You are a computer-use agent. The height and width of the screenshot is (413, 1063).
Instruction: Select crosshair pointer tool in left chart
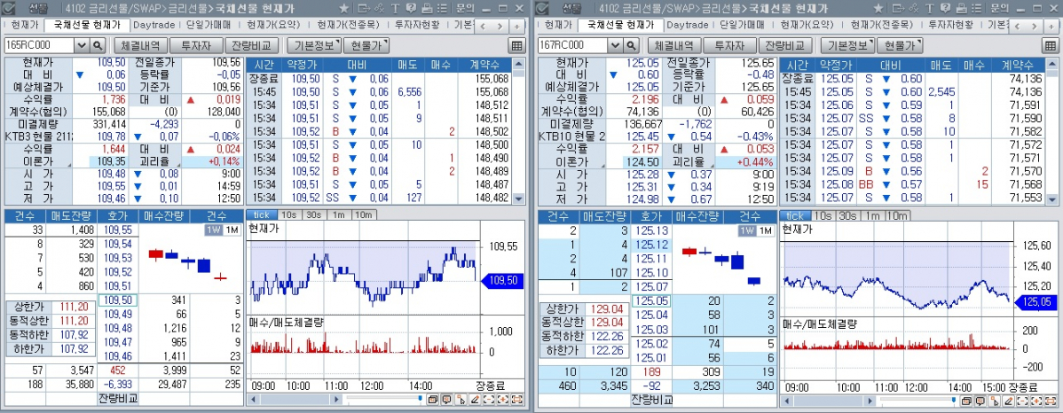461,399
